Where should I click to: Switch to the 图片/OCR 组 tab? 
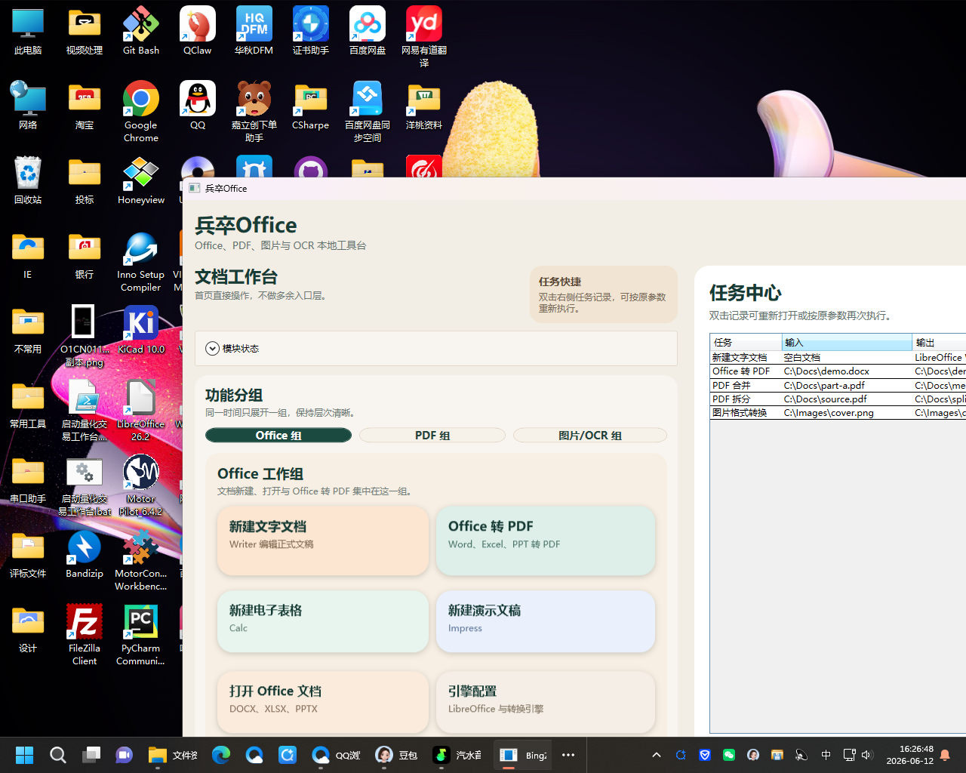pos(590,436)
